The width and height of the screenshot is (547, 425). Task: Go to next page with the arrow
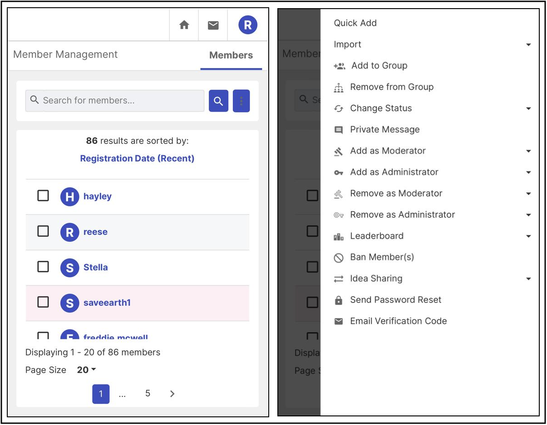[172, 394]
